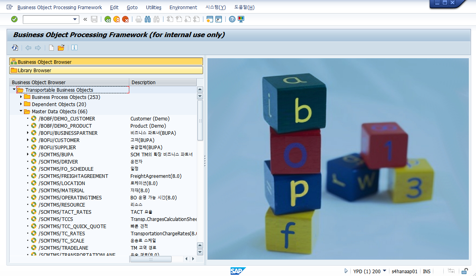Screen dimensions: 476x276
Task: Click the Create New Session icon
Action: click(x=209, y=19)
